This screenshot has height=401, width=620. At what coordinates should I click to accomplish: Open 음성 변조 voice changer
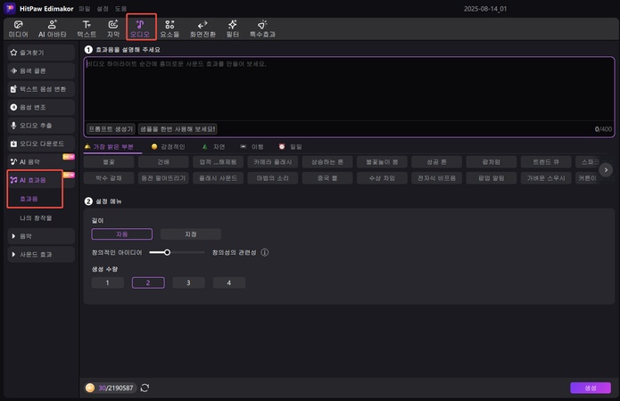point(41,107)
